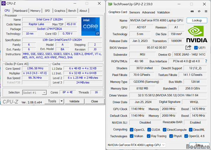Click the Memory Type GDDR6 (Samsung) value
This screenshot has height=150, width=211.
tap(146, 82)
